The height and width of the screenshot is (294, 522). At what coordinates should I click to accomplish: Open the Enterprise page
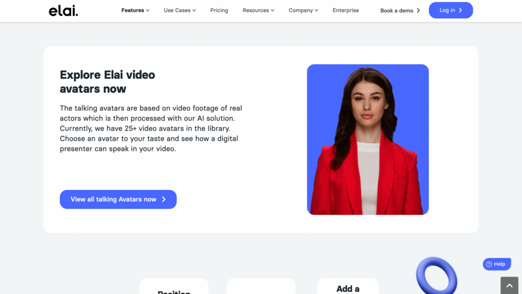pos(346,10)
